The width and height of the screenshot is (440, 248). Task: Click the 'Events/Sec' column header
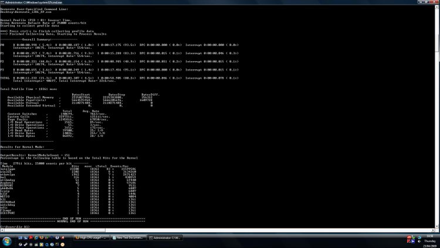coord(119,166)
